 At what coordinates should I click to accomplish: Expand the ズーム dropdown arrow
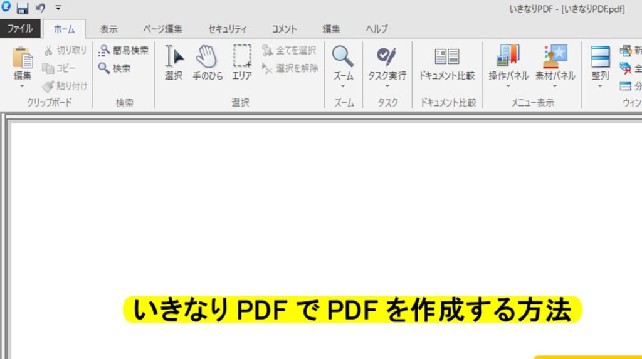[x=343, y=86]
